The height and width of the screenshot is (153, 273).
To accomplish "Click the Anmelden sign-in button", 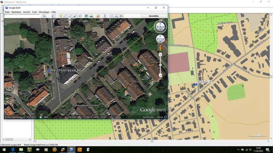I will point(154,16).
